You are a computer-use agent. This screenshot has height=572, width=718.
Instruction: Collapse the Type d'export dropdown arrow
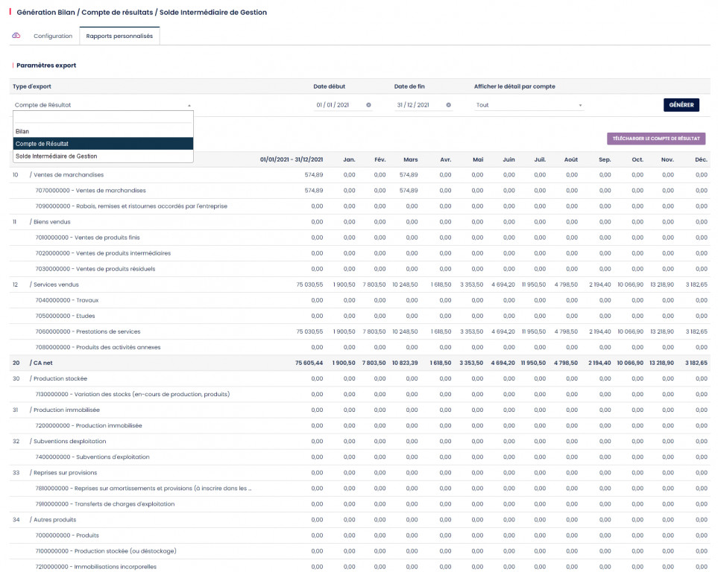click(189, 106)
